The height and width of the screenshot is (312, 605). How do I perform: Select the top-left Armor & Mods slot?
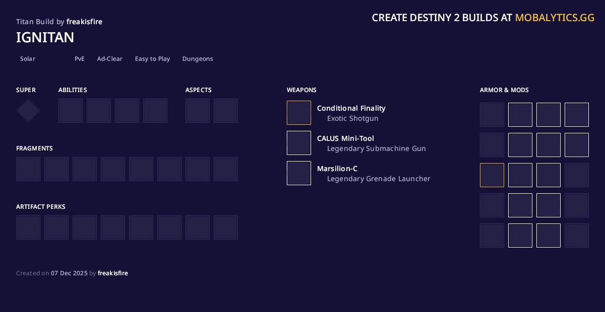tap(492, 115)
